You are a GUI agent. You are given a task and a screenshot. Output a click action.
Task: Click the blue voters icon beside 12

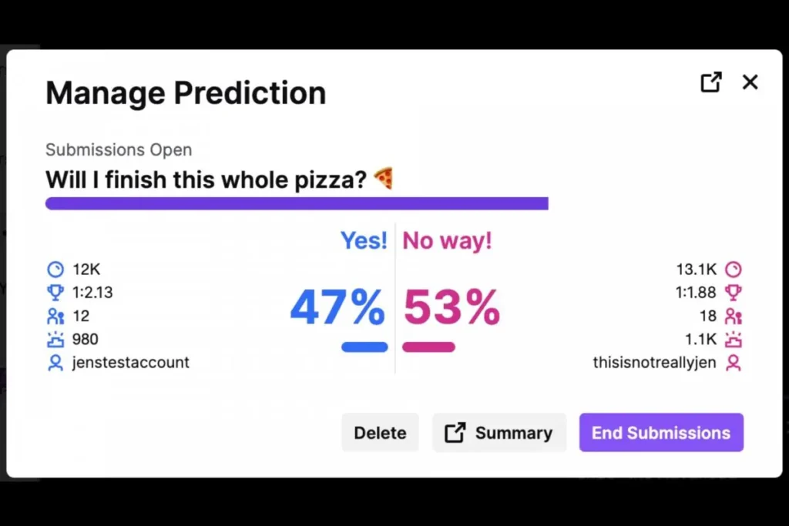pyautogui.click(x=55, y=316)
